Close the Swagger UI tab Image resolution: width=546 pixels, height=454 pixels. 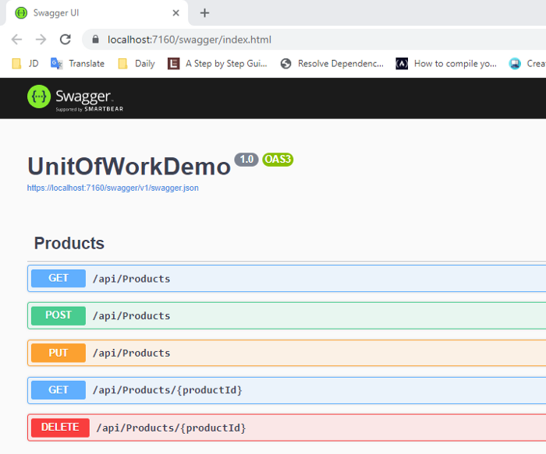[x=176, y=13]
